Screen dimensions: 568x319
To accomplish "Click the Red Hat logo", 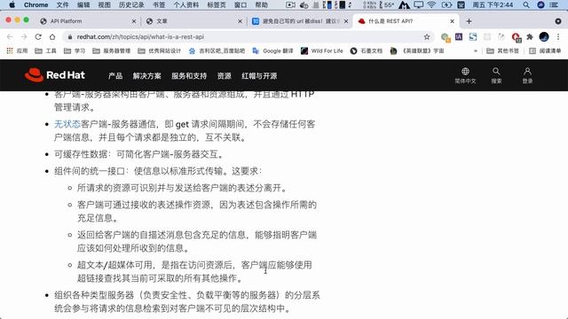I will [55, 74].
